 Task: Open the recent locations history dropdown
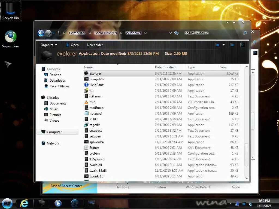point(54,33)
